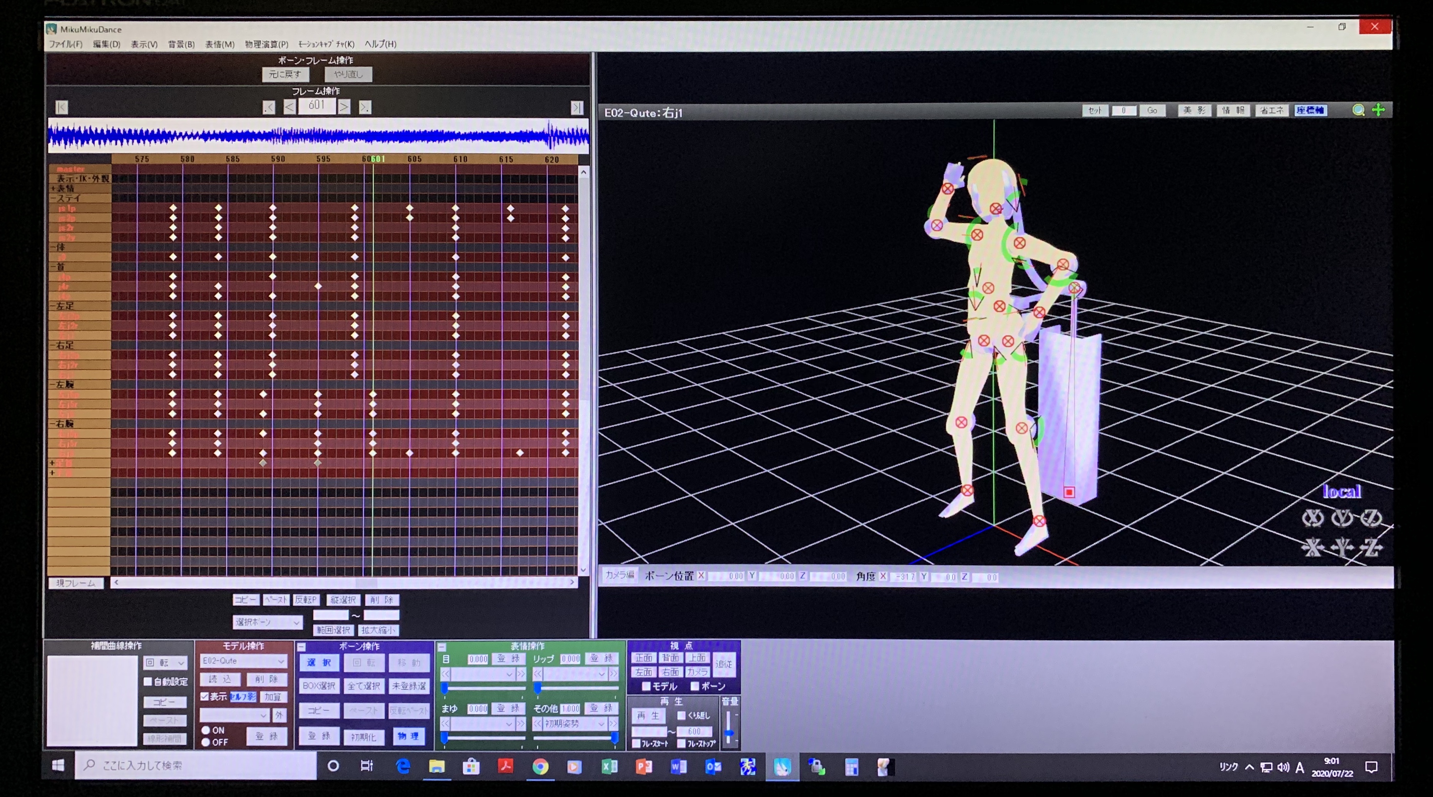Click the upper X rotate axis icon
The height and width of the screenshot is (797, 1433).
point(1312,518)
